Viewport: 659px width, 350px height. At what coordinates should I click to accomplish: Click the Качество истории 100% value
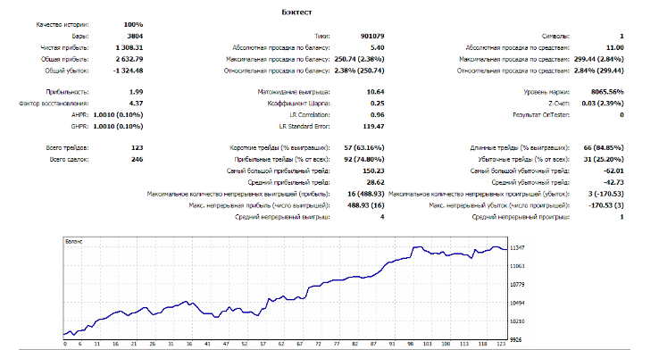[133, 25]
